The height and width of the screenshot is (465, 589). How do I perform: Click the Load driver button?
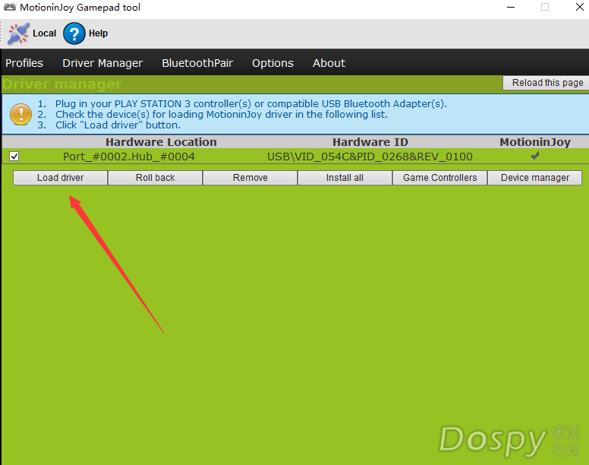tap(61, 178)
